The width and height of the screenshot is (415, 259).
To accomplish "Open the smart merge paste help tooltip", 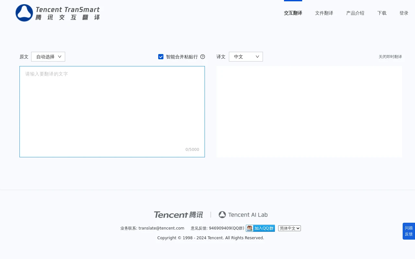I will tap(203, 57).
